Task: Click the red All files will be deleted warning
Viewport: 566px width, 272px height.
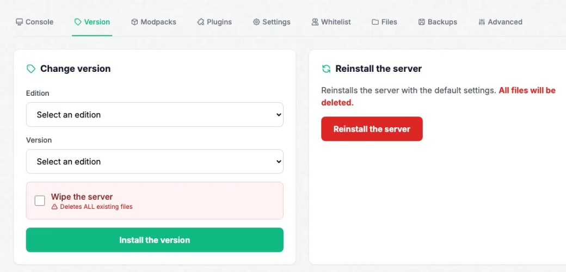Action: 438,96
